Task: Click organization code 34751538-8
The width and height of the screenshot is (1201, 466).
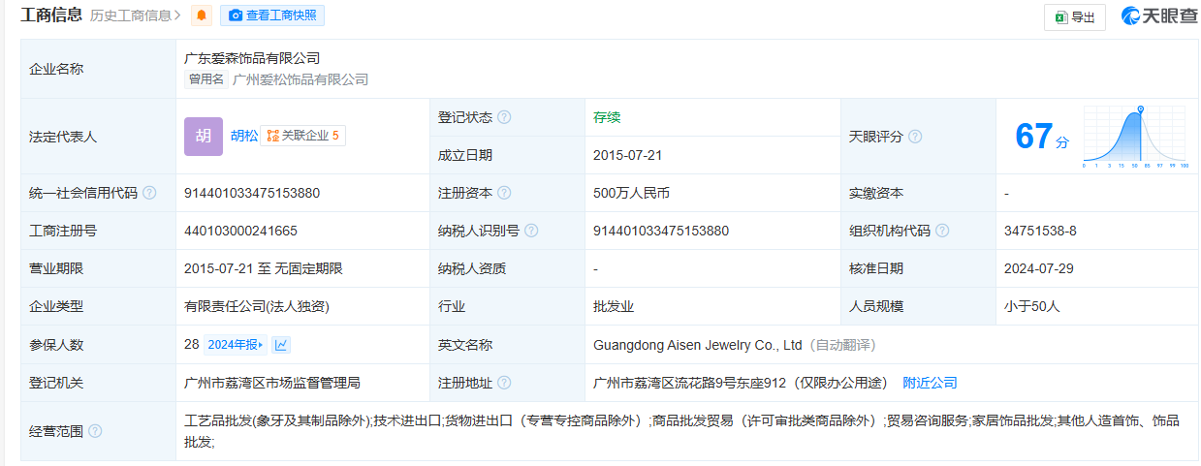Action: 1041,231
